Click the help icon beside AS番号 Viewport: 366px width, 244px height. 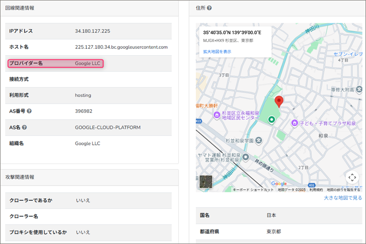[x=29, y=111]
